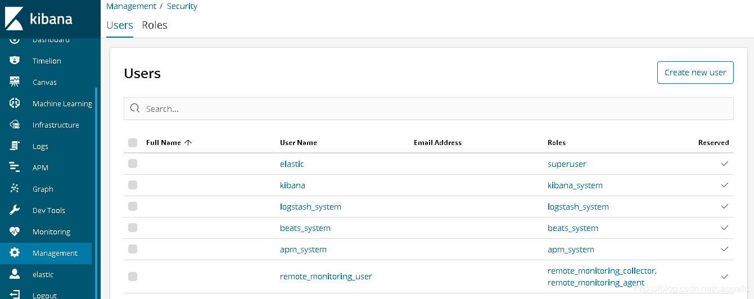Screen dimensions: 754x299
Task: Open Canvas via its sidebar icon
Action: [x=15, y=82]
